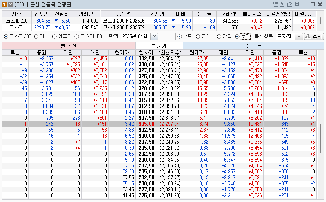Image resolution: width=326 pixels, height=202 pixels.
Task: Select 코스피200 radio button
Action: [x=6, y=37]
